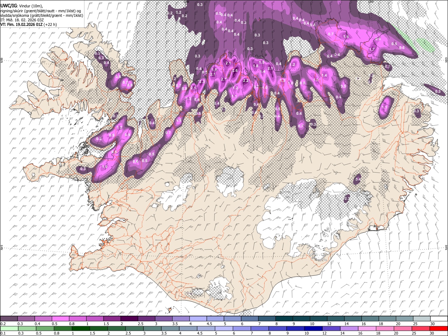
Task: Click the 2.2 precipitation value on the map
Action: click(246, 80)
